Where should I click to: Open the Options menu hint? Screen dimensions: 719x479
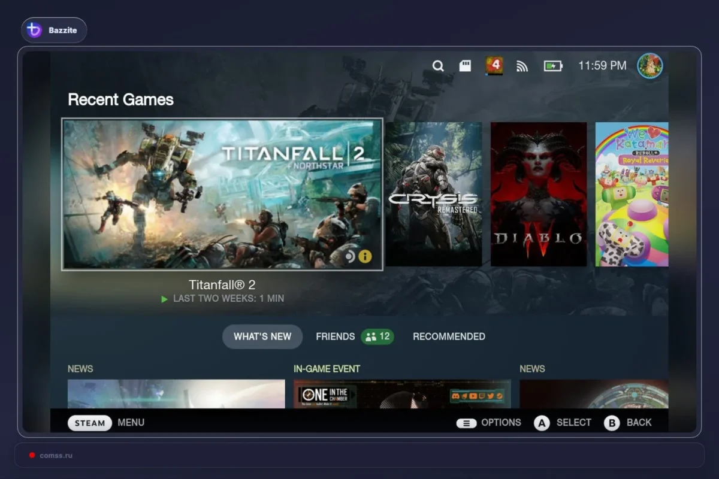[x=489, y=423]
